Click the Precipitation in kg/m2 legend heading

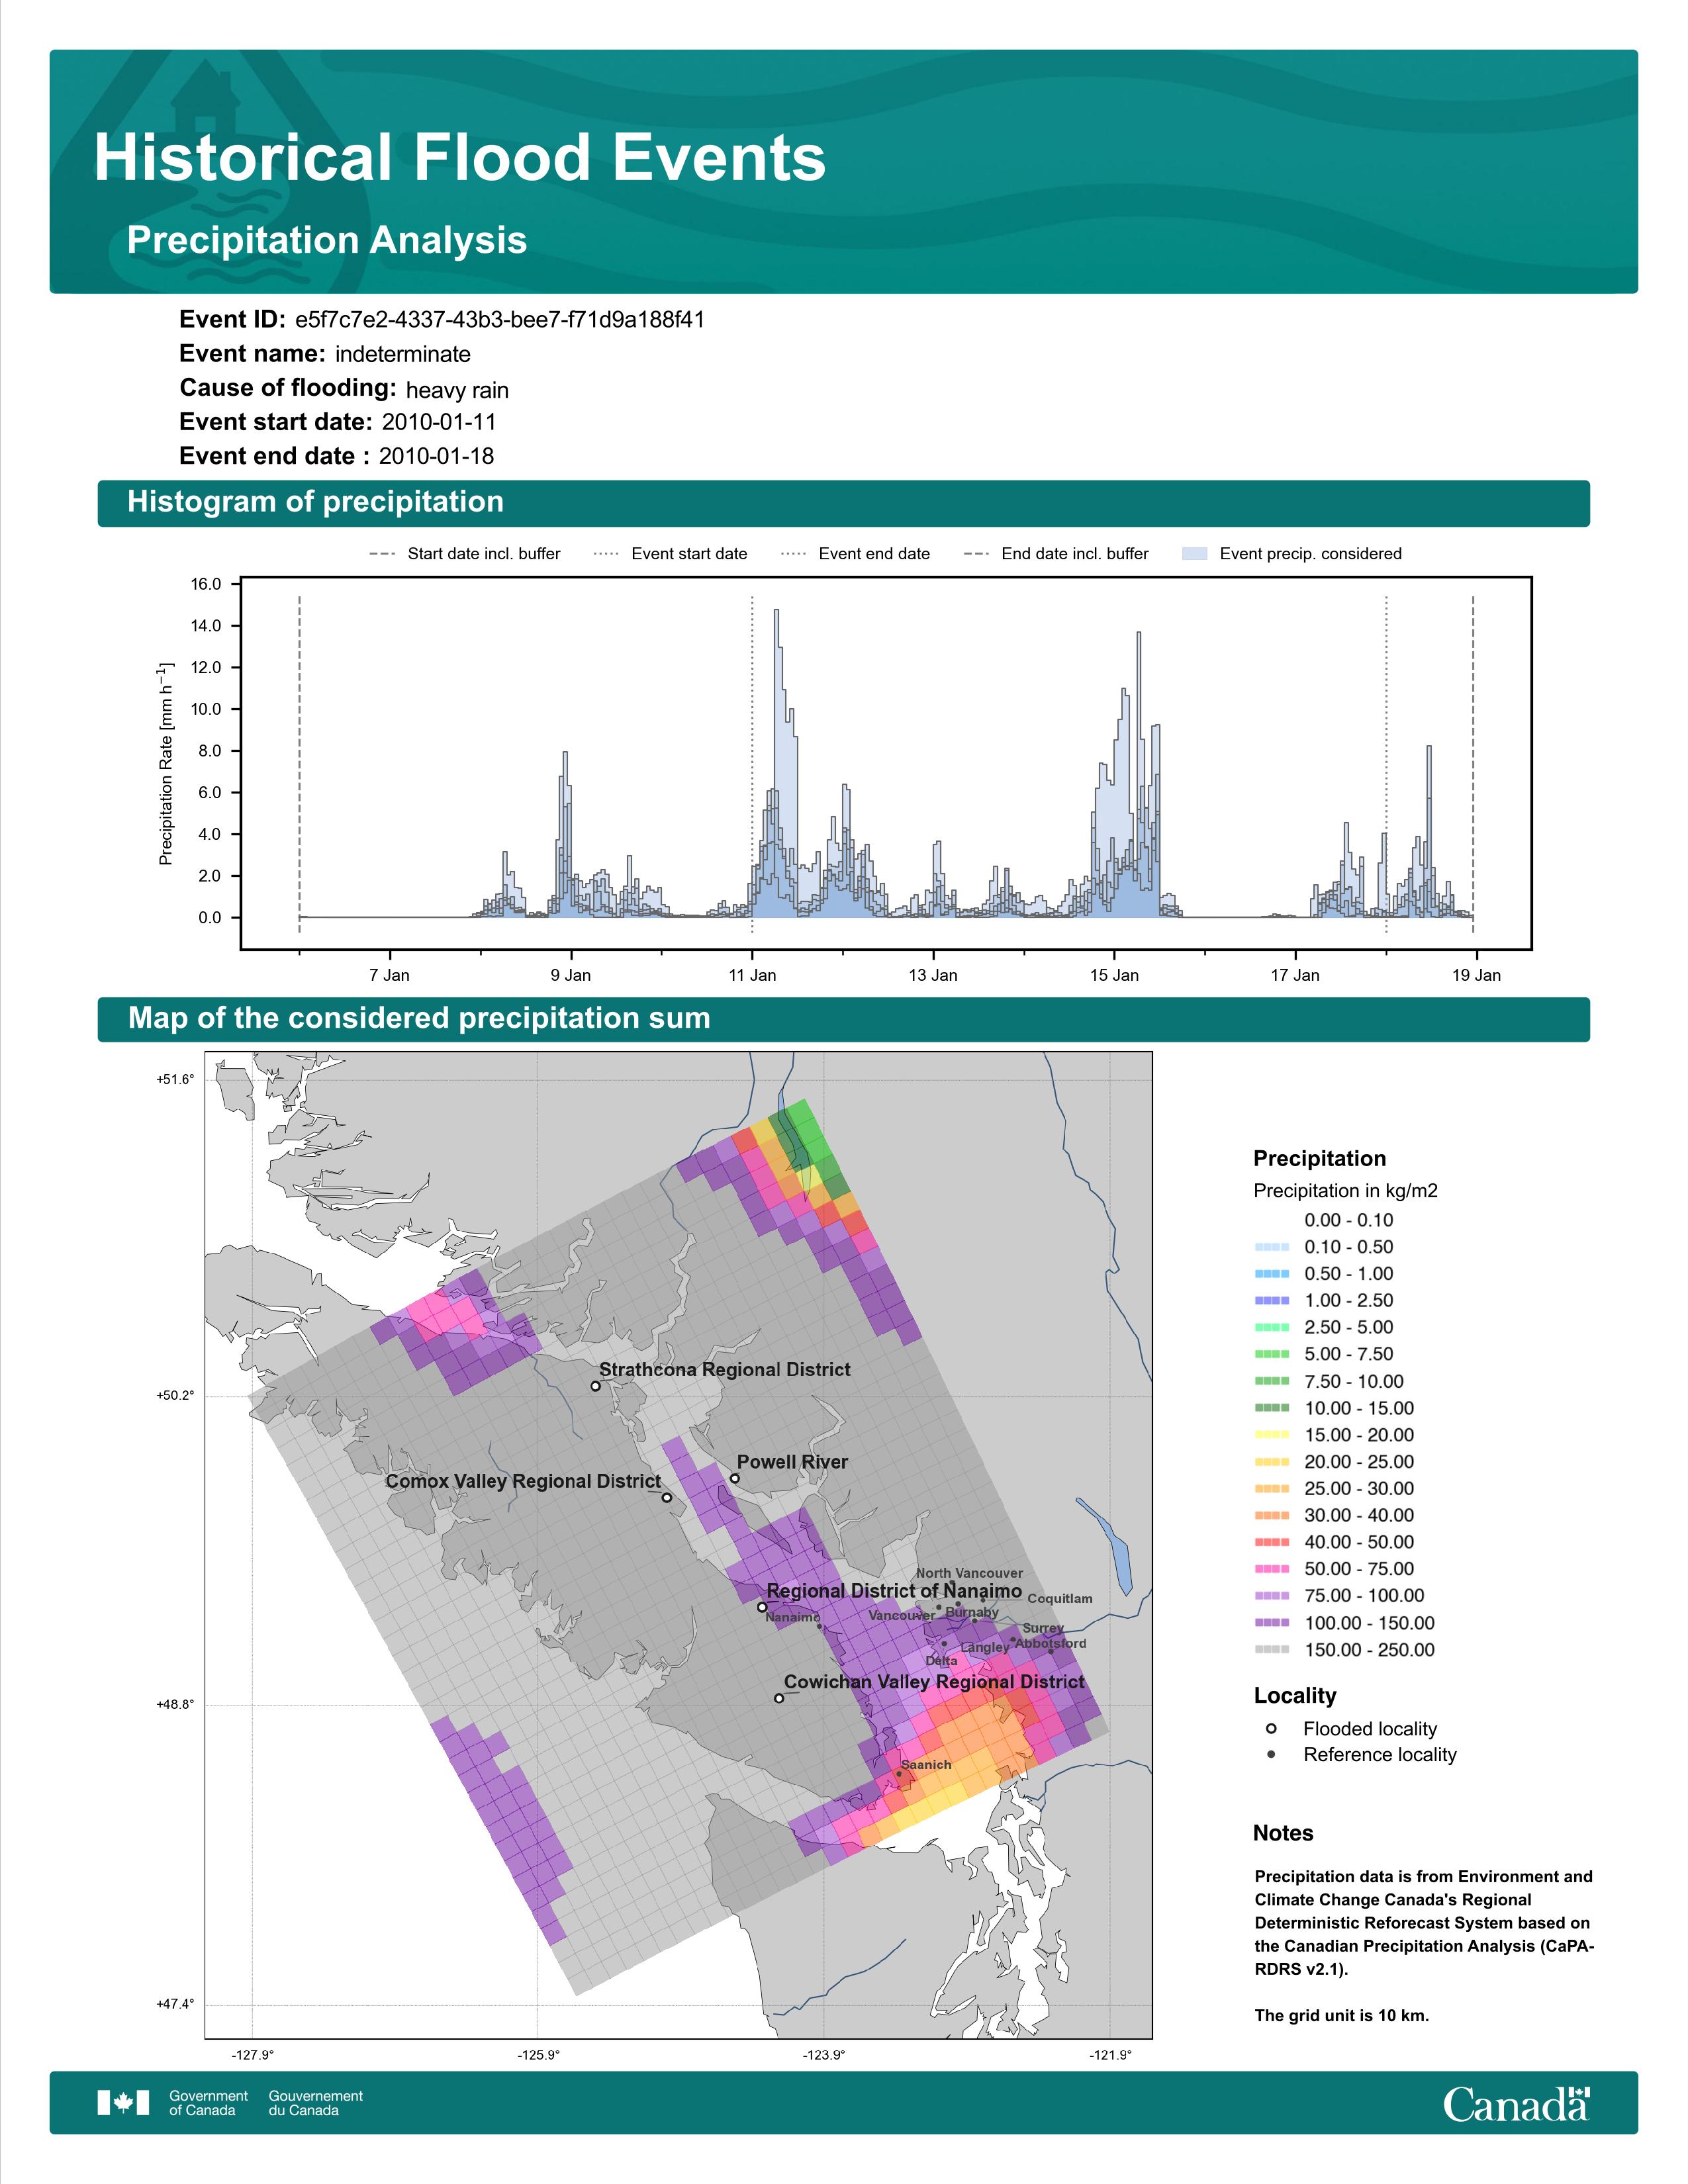point(1345,1191)
